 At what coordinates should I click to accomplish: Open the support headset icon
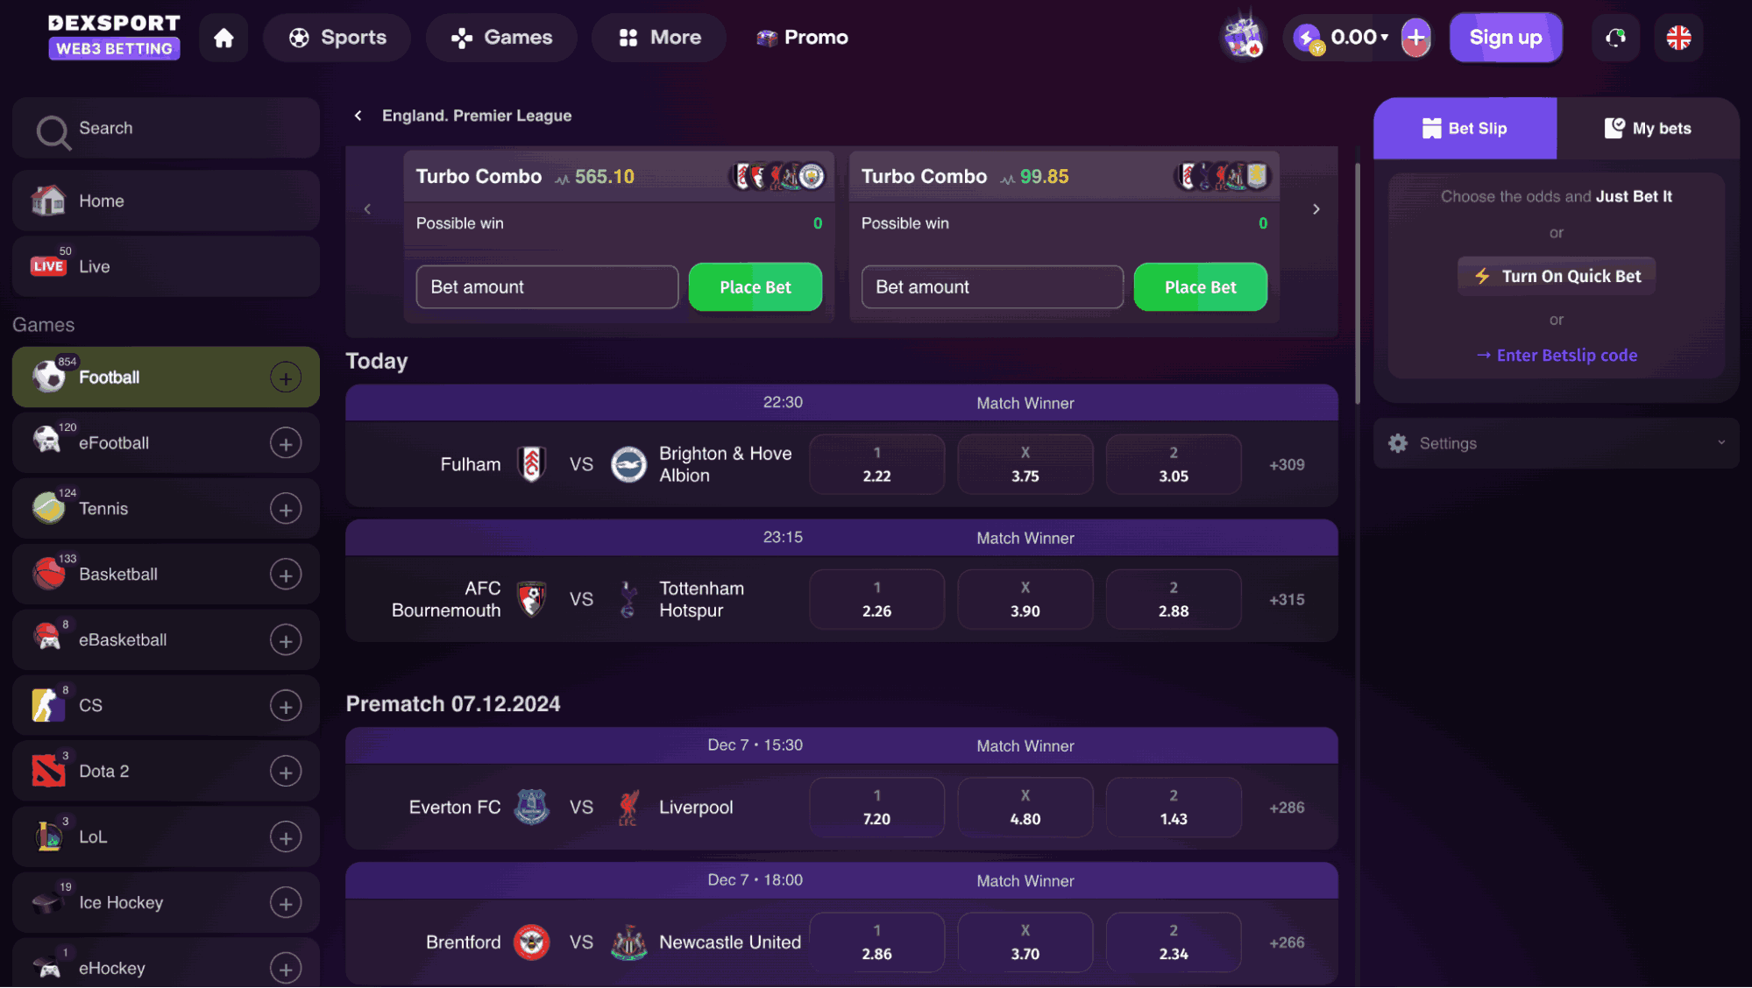(x=1615, y=38)
